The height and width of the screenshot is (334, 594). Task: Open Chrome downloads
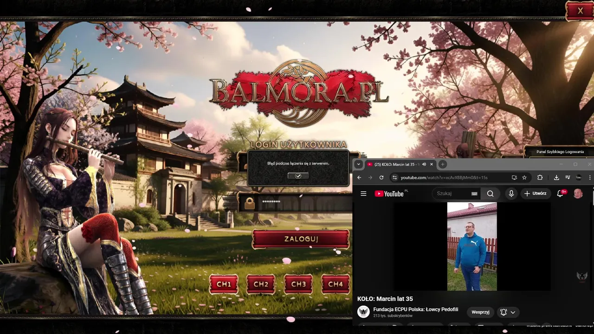point(556,177)
